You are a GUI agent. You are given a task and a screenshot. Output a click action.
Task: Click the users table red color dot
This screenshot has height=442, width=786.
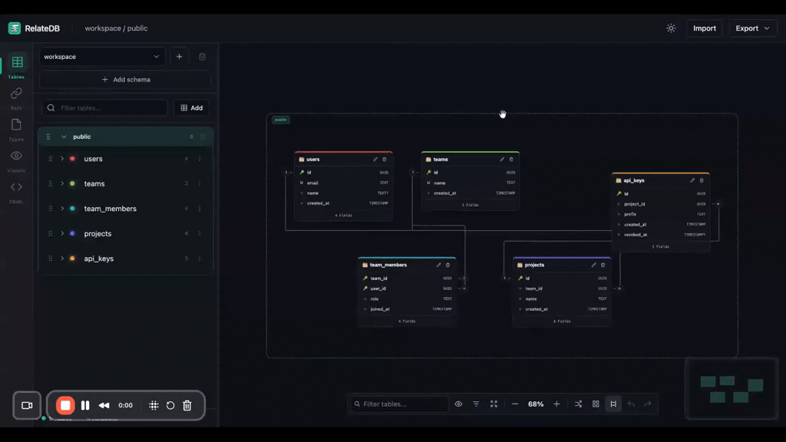(73, 159)
